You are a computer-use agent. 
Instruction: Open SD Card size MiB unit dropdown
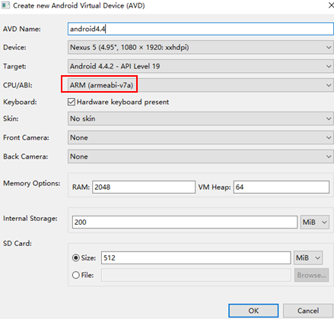[308, 257]
